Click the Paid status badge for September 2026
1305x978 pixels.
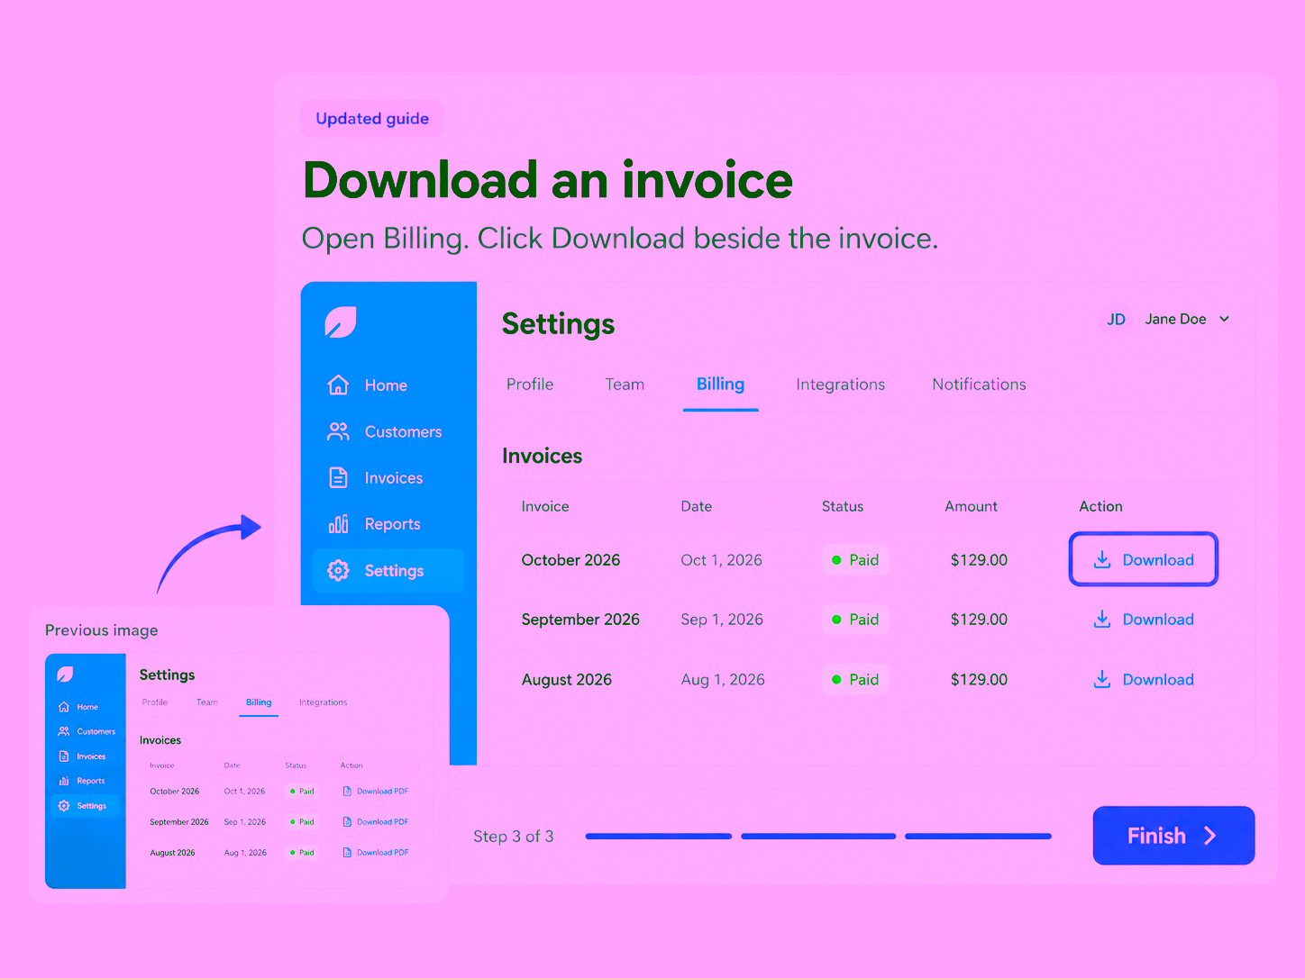854,620
